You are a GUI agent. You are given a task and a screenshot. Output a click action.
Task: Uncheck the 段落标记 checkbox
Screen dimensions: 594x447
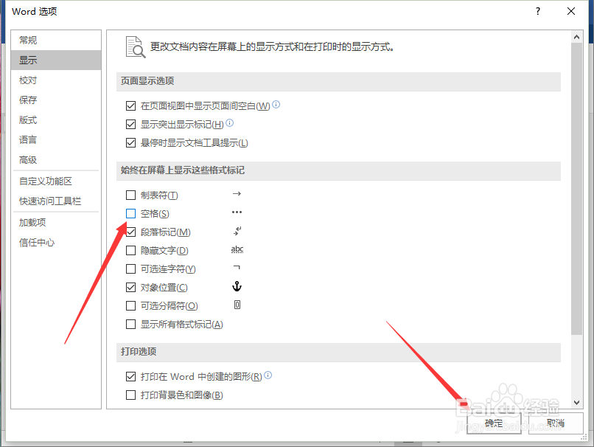pos(130,232)
